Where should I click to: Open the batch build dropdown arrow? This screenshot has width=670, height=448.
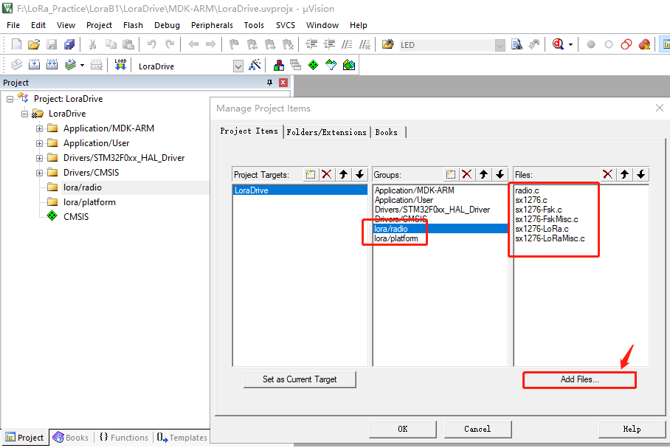click(82, 66)
